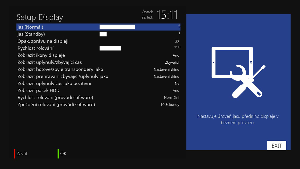Select Zobrazit ikony displeje row

pyautogui.click(x=98, y=55)
